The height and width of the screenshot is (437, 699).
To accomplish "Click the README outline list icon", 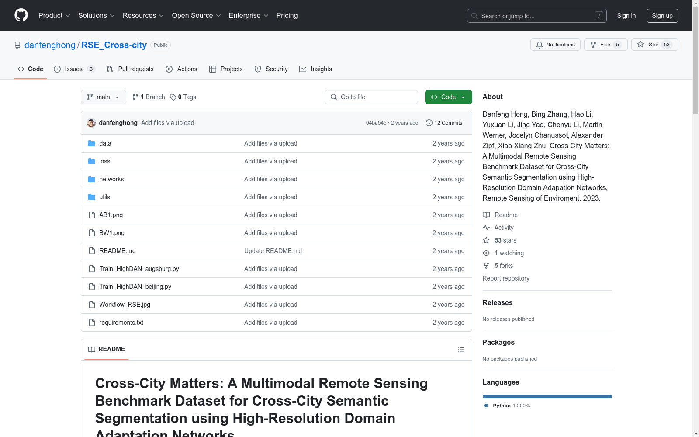I will (x=460, y=350).
